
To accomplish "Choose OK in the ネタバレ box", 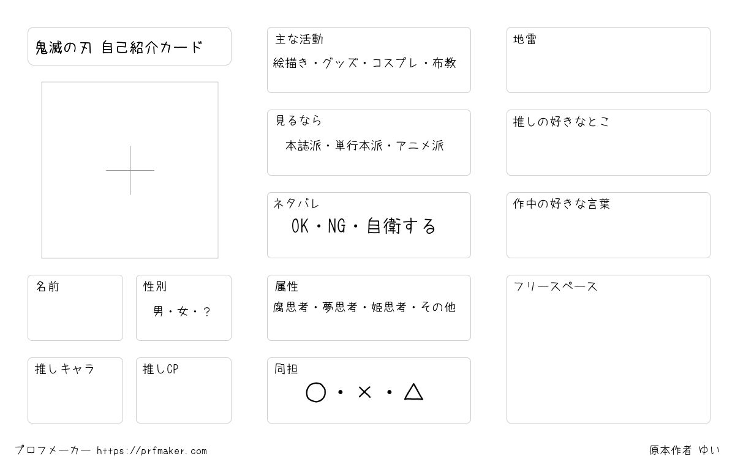I will [x=300, y=226].
